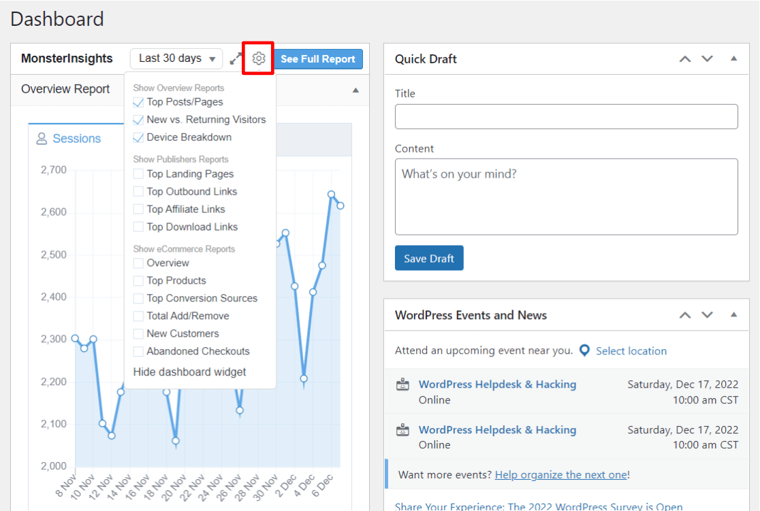Click inside the Quick Draft Title field

coord(566,116)
